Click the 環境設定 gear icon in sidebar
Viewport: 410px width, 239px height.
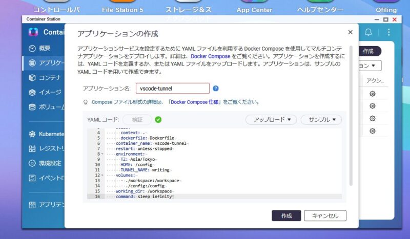click(x=32, y=163)
